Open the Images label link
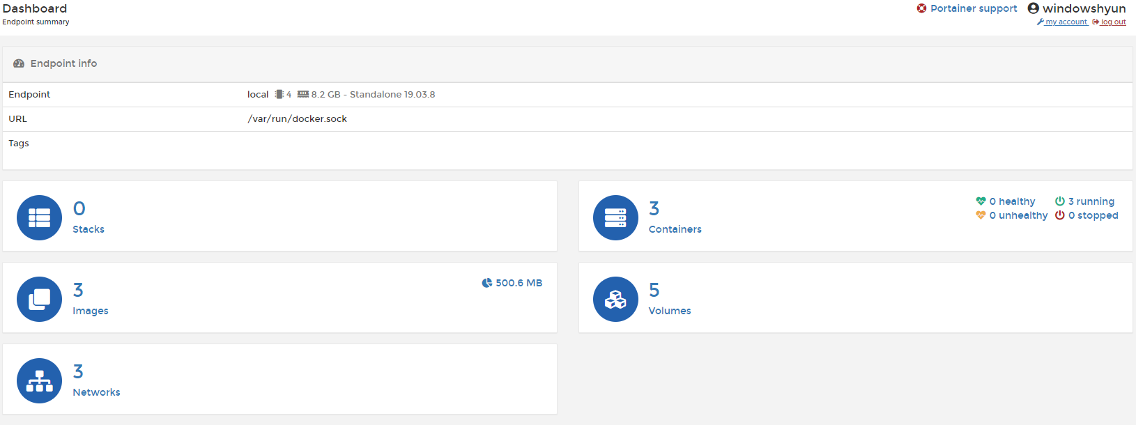Viewport: 1136px width, 425px height. pos(91,311)
